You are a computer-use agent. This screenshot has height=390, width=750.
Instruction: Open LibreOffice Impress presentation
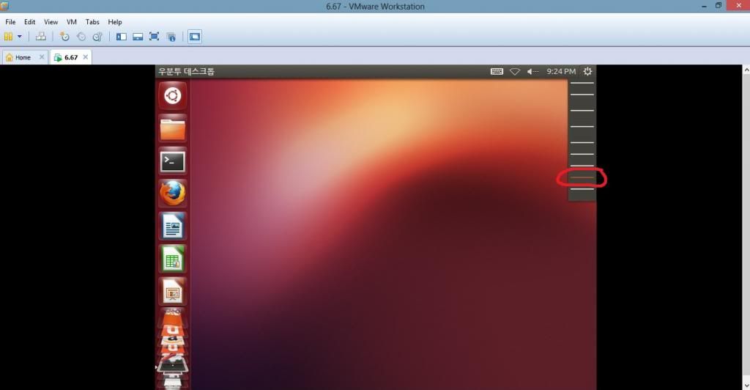click(173, 292)
